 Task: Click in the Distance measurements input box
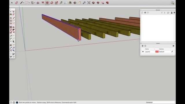(164, 102)
